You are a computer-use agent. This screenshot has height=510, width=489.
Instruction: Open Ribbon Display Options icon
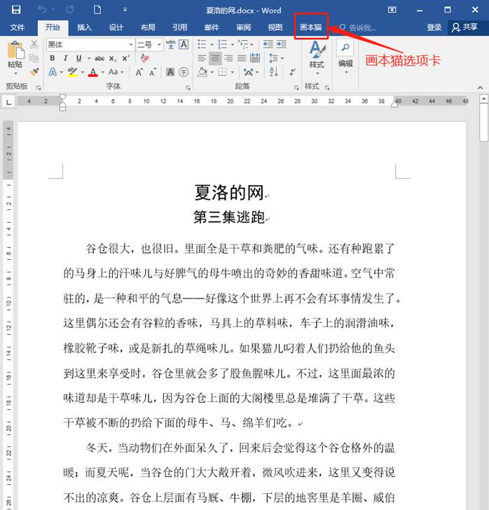(x=392, y=10)
